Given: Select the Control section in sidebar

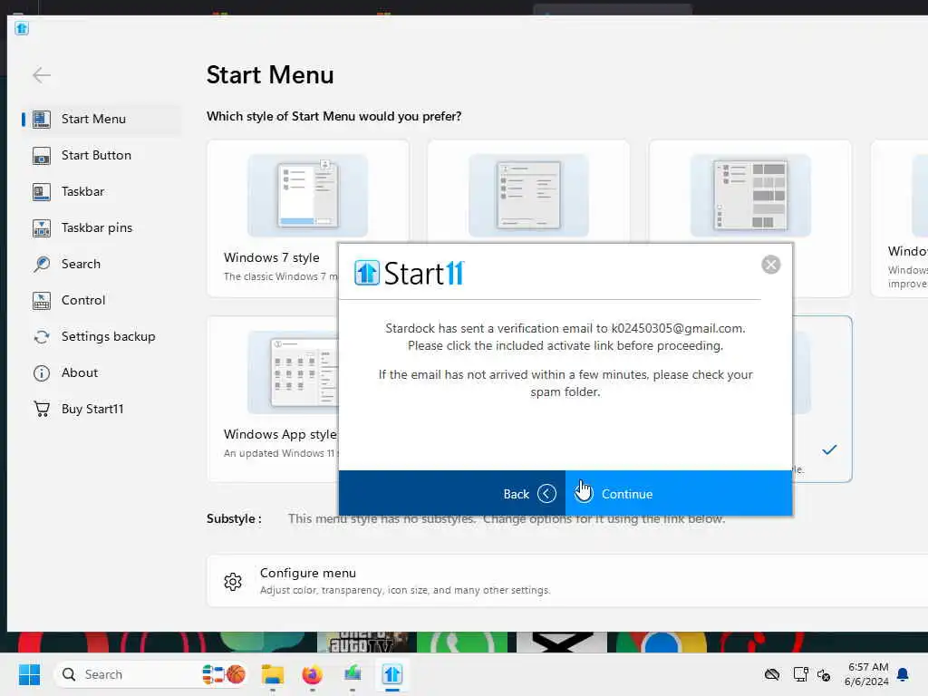Looking at the screenshot, I should coord(101,300).
